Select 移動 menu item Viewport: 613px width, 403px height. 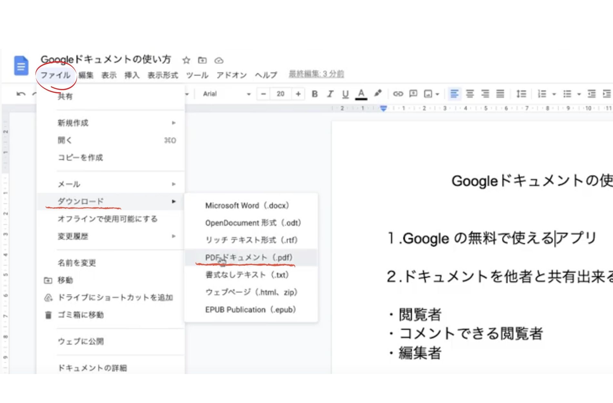point(111,280)
